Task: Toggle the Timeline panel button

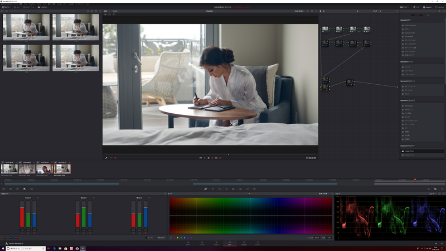Action: pos(42,7)
